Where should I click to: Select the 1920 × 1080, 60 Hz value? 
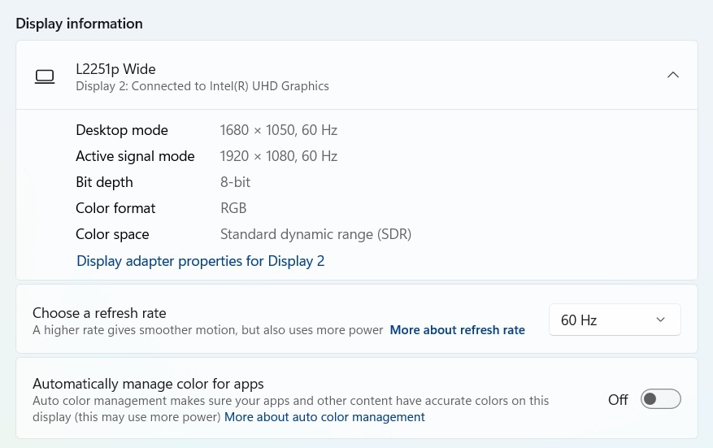(278, 156)
